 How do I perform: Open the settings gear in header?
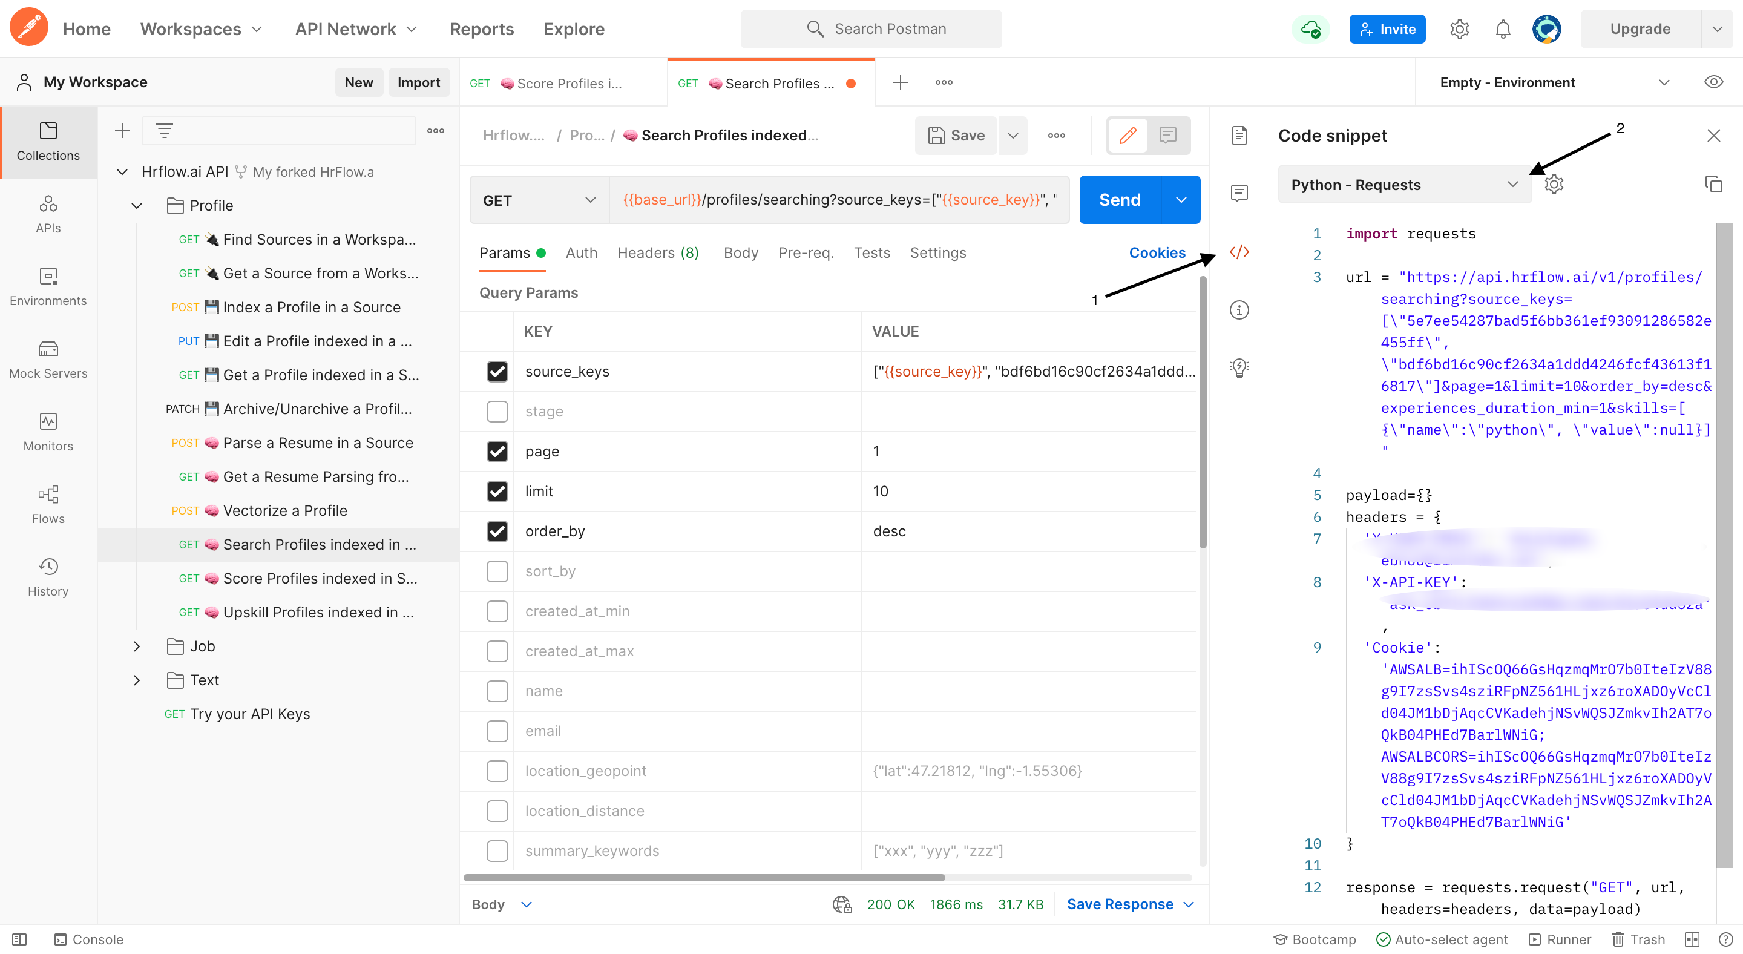point(1460,29)
